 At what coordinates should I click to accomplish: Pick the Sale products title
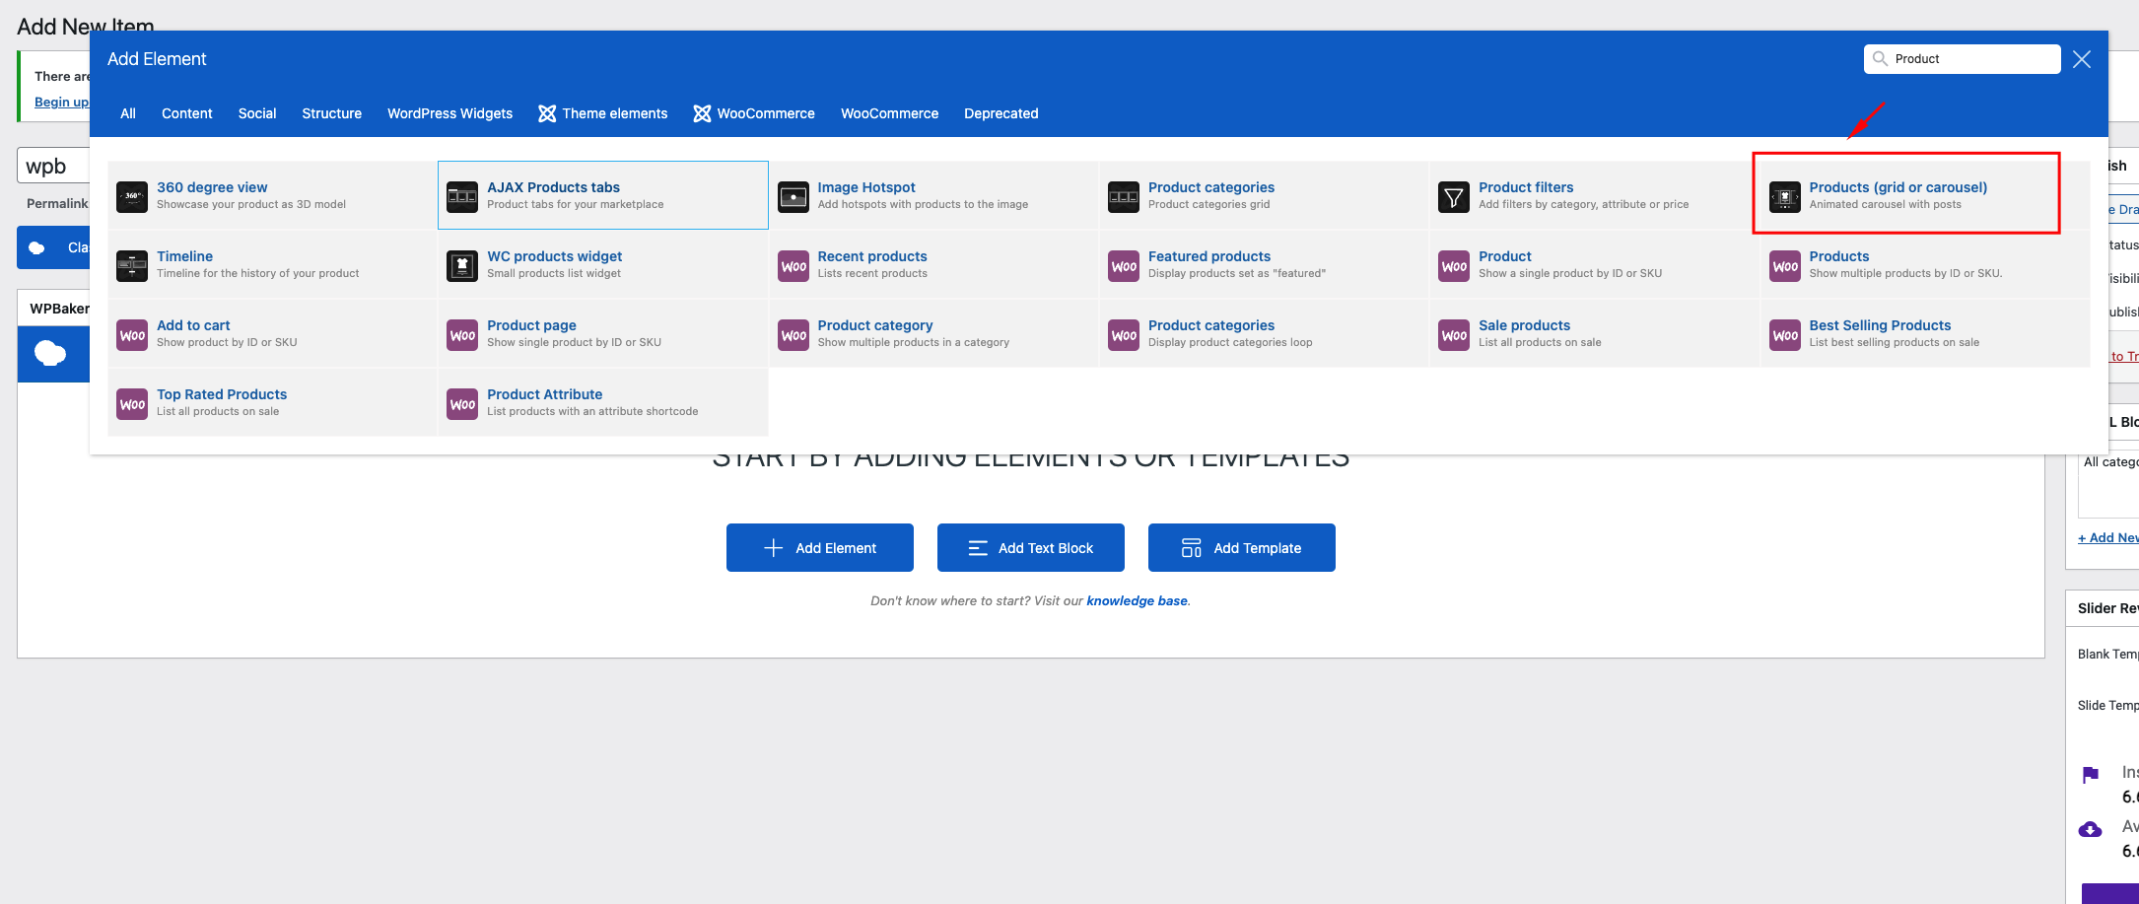click(x=1524, y=325)
